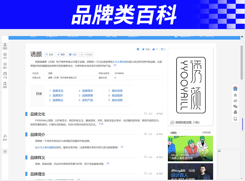Jump to 品牌简介 in the catalog
The height and width of the screenshot is (181, 245).
coord(58,96)
